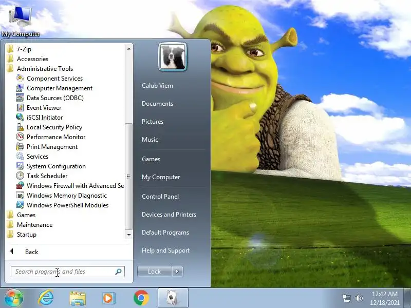Viewport: 411px width, 308px height.
Task: Open Music from Start menu
Action: [150, 140]
